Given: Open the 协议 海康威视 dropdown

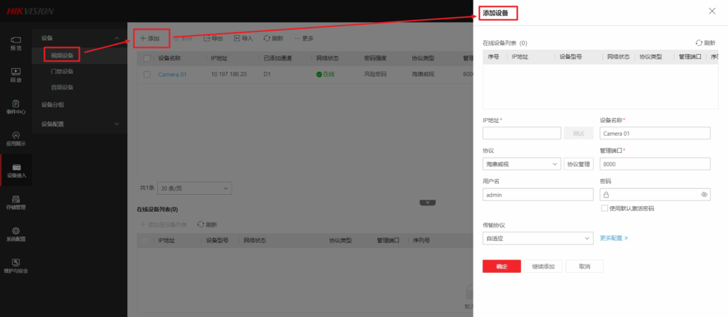Looking at the screenshot, I should pyautogui.click(x=522, y=164).
